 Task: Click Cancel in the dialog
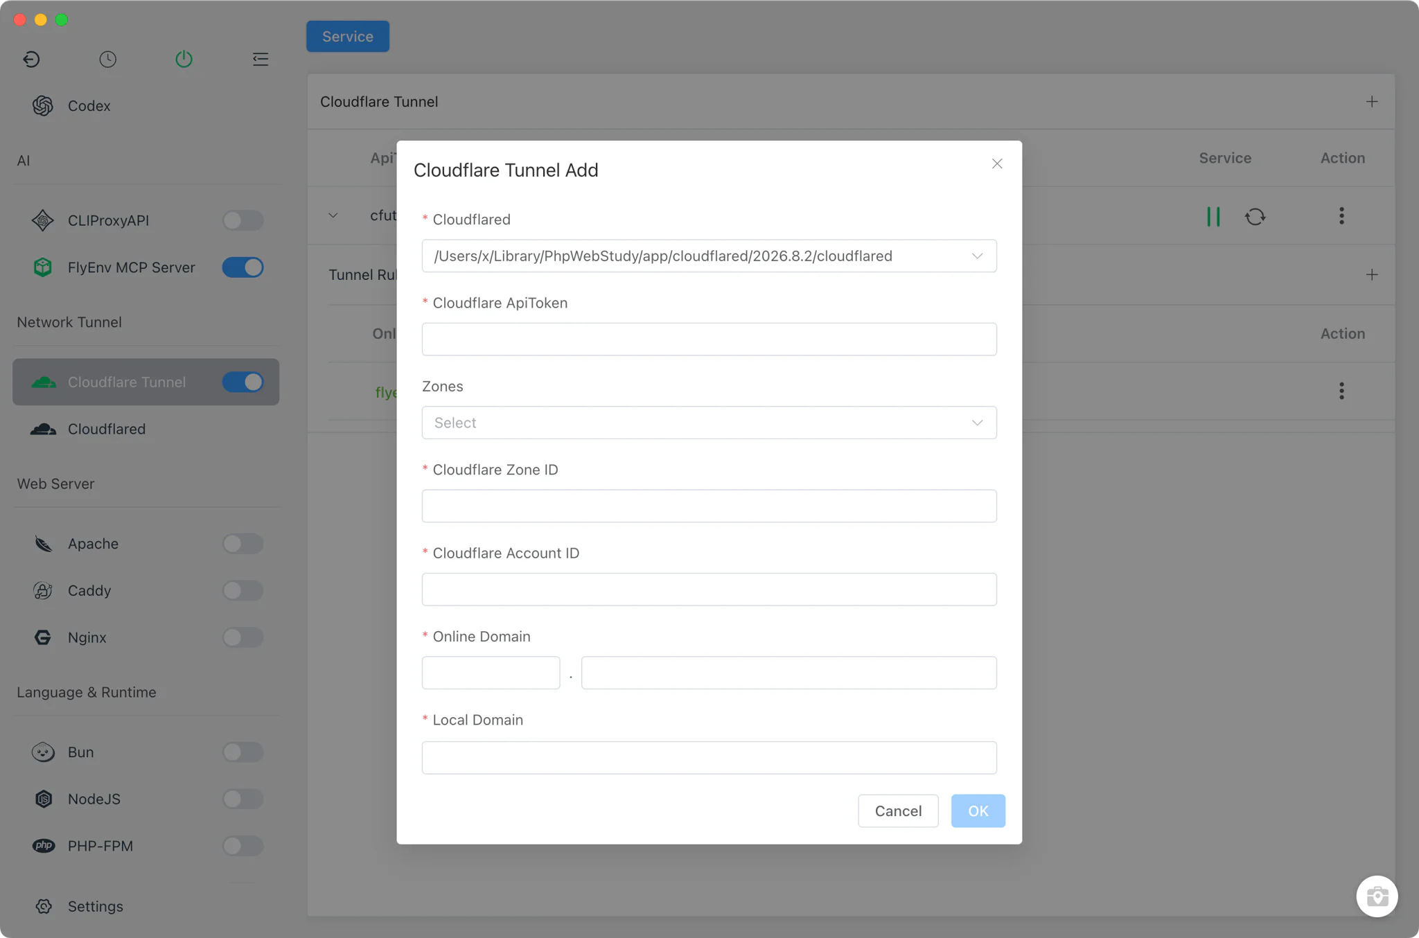point(898,811)
